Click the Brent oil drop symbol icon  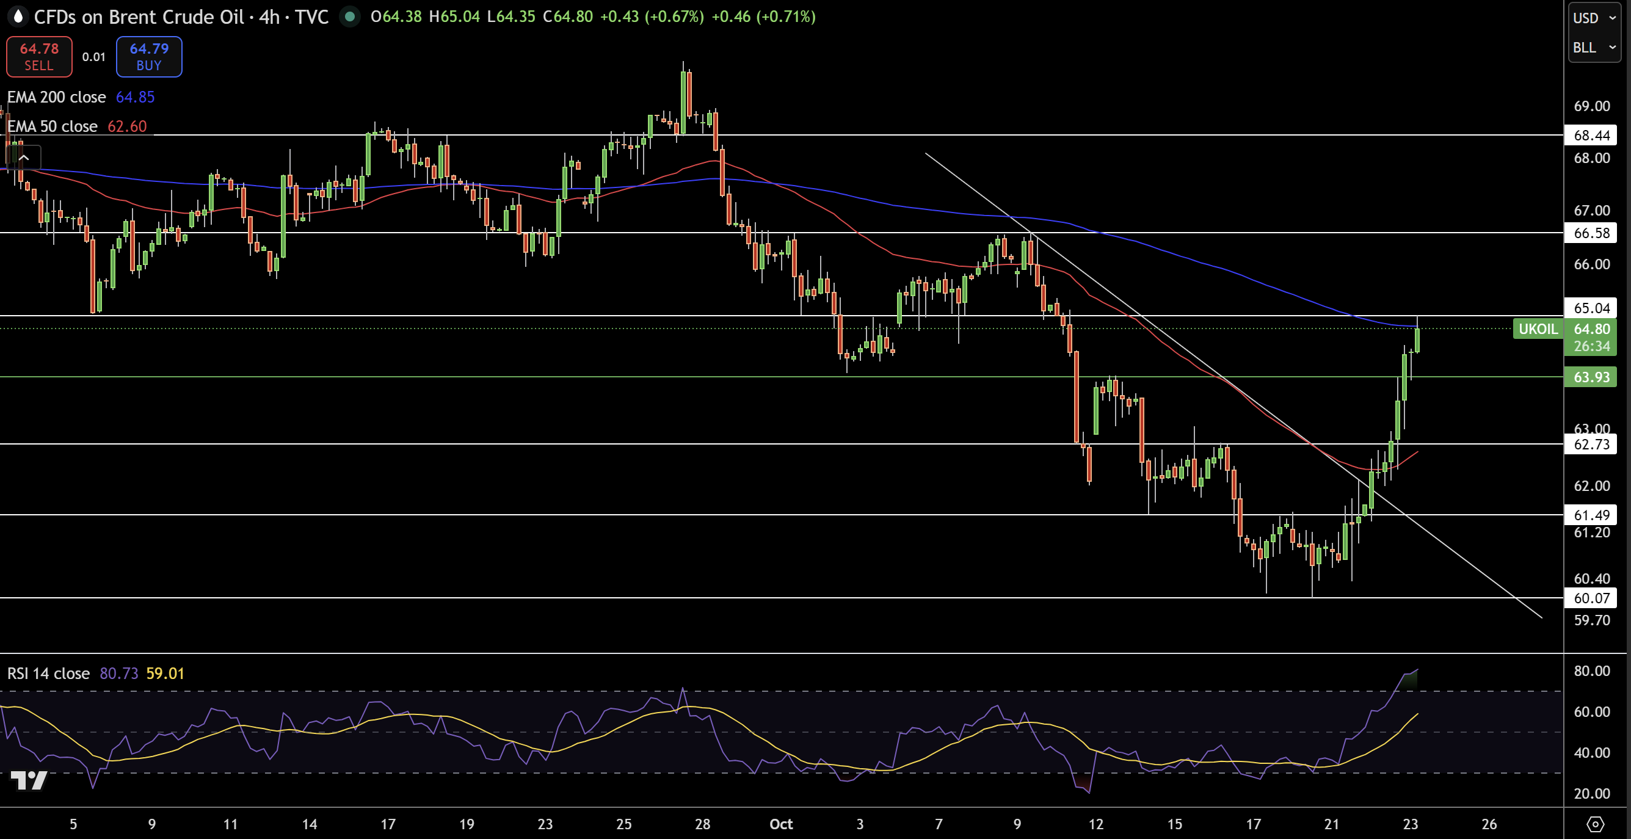coord(18,16)
